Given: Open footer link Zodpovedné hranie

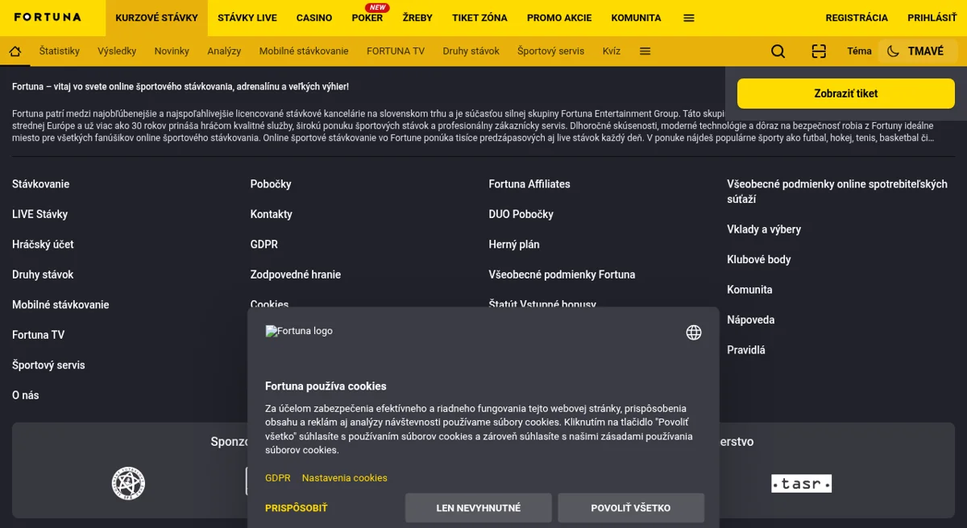Looking at the screenshot, I should click(296, 274).
